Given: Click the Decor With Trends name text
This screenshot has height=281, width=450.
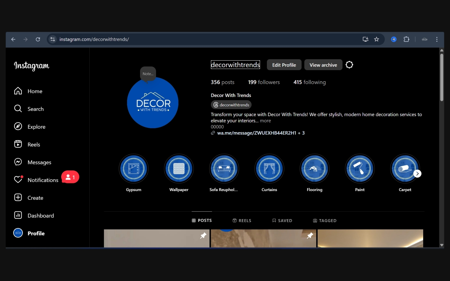Looking at the screenshot, I should coord(231,95).
